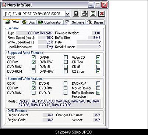The width and height of the screenshot is (148, 135).
Task: Toggle C2 Errors checkbox
Action: coord(98,71)
